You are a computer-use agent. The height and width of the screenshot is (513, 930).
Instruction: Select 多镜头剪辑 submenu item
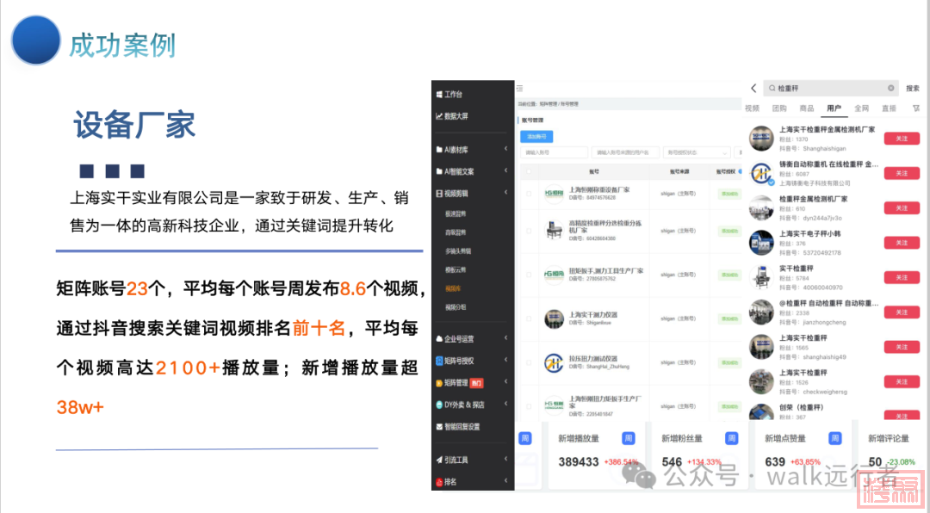click(458, 251)
